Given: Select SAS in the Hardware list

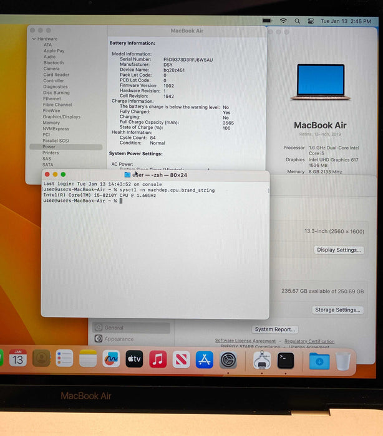Looking at the screenshot, I should point(47,159).
